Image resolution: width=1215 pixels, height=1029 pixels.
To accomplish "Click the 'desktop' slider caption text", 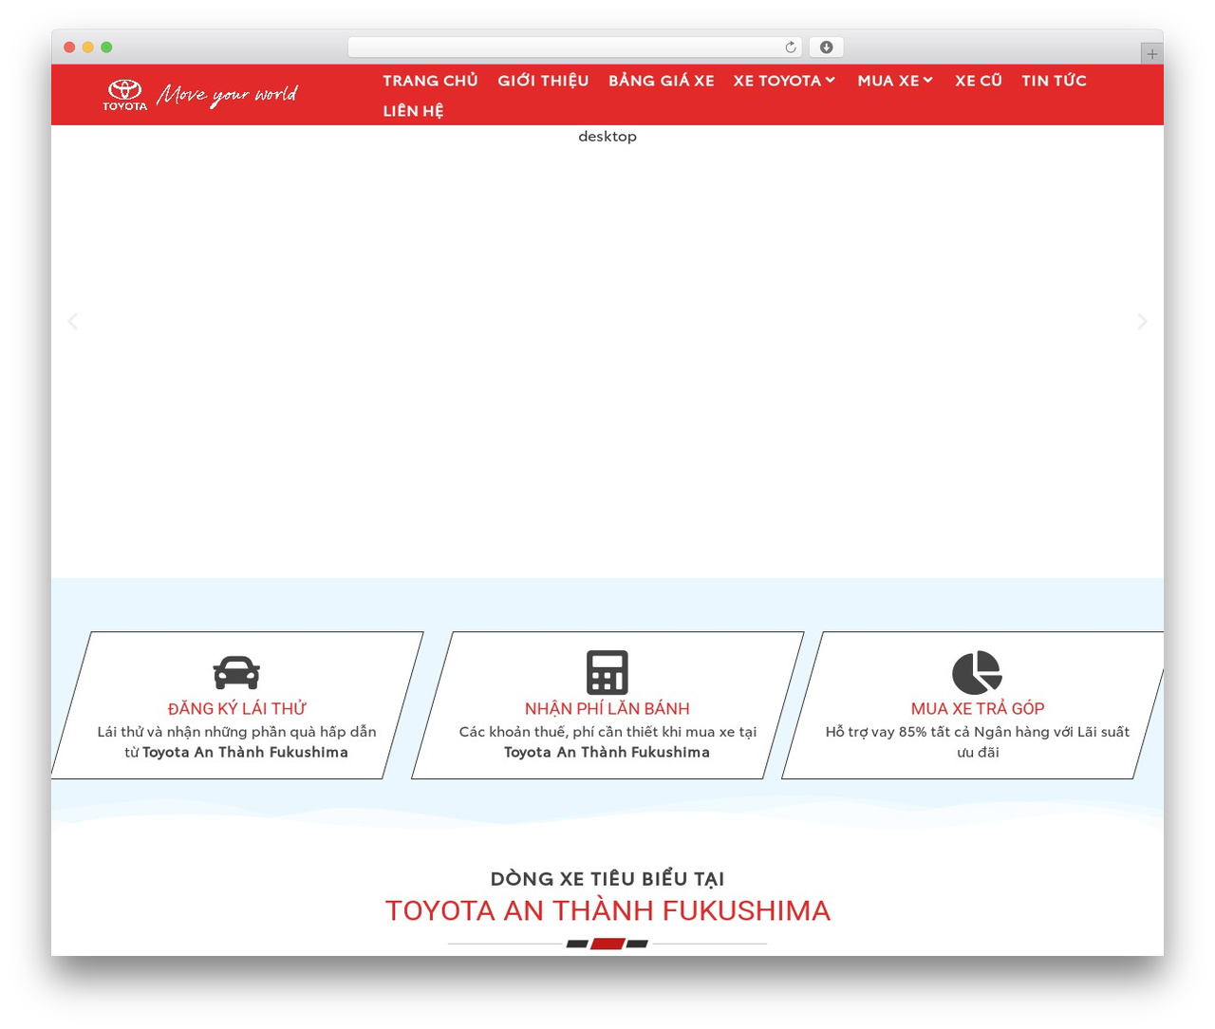I will (607, 137).
